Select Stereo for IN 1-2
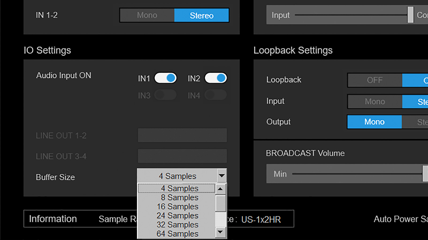This screenshot has height=240, width=428. click(201, 15)
